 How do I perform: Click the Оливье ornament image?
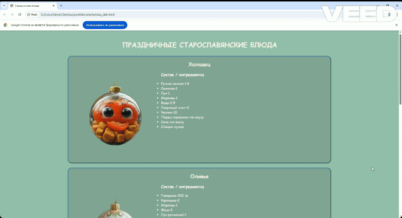point(115,209)
